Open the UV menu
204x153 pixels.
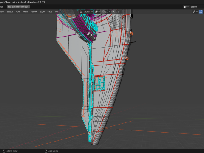click(57, 11)
